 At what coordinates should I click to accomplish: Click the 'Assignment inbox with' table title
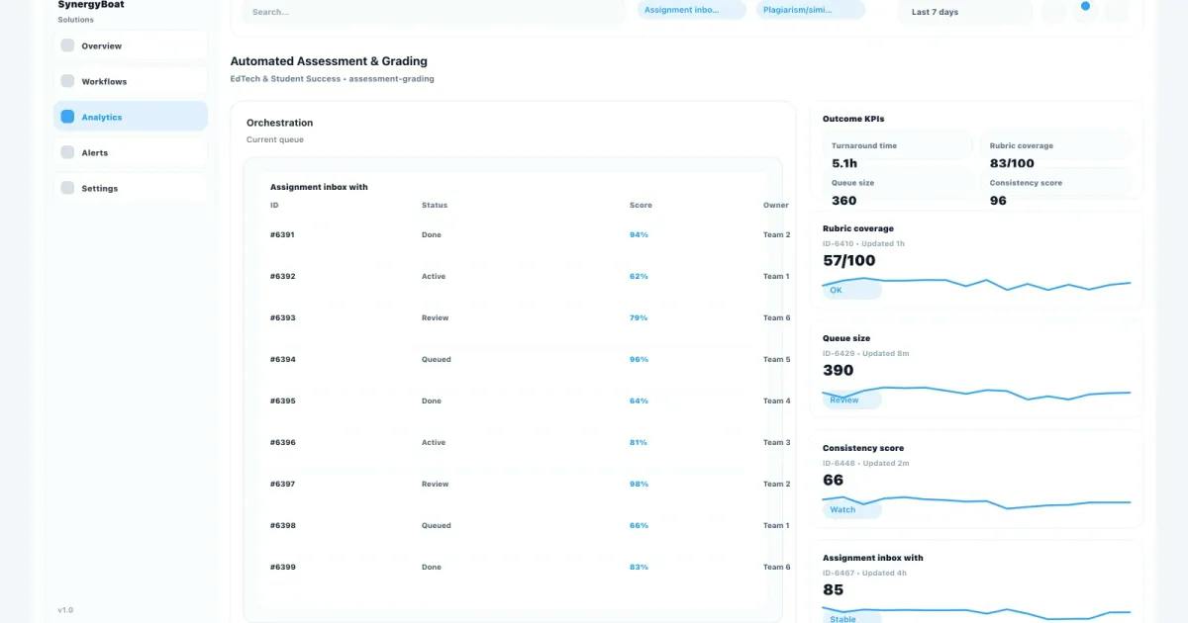point(319,187)
